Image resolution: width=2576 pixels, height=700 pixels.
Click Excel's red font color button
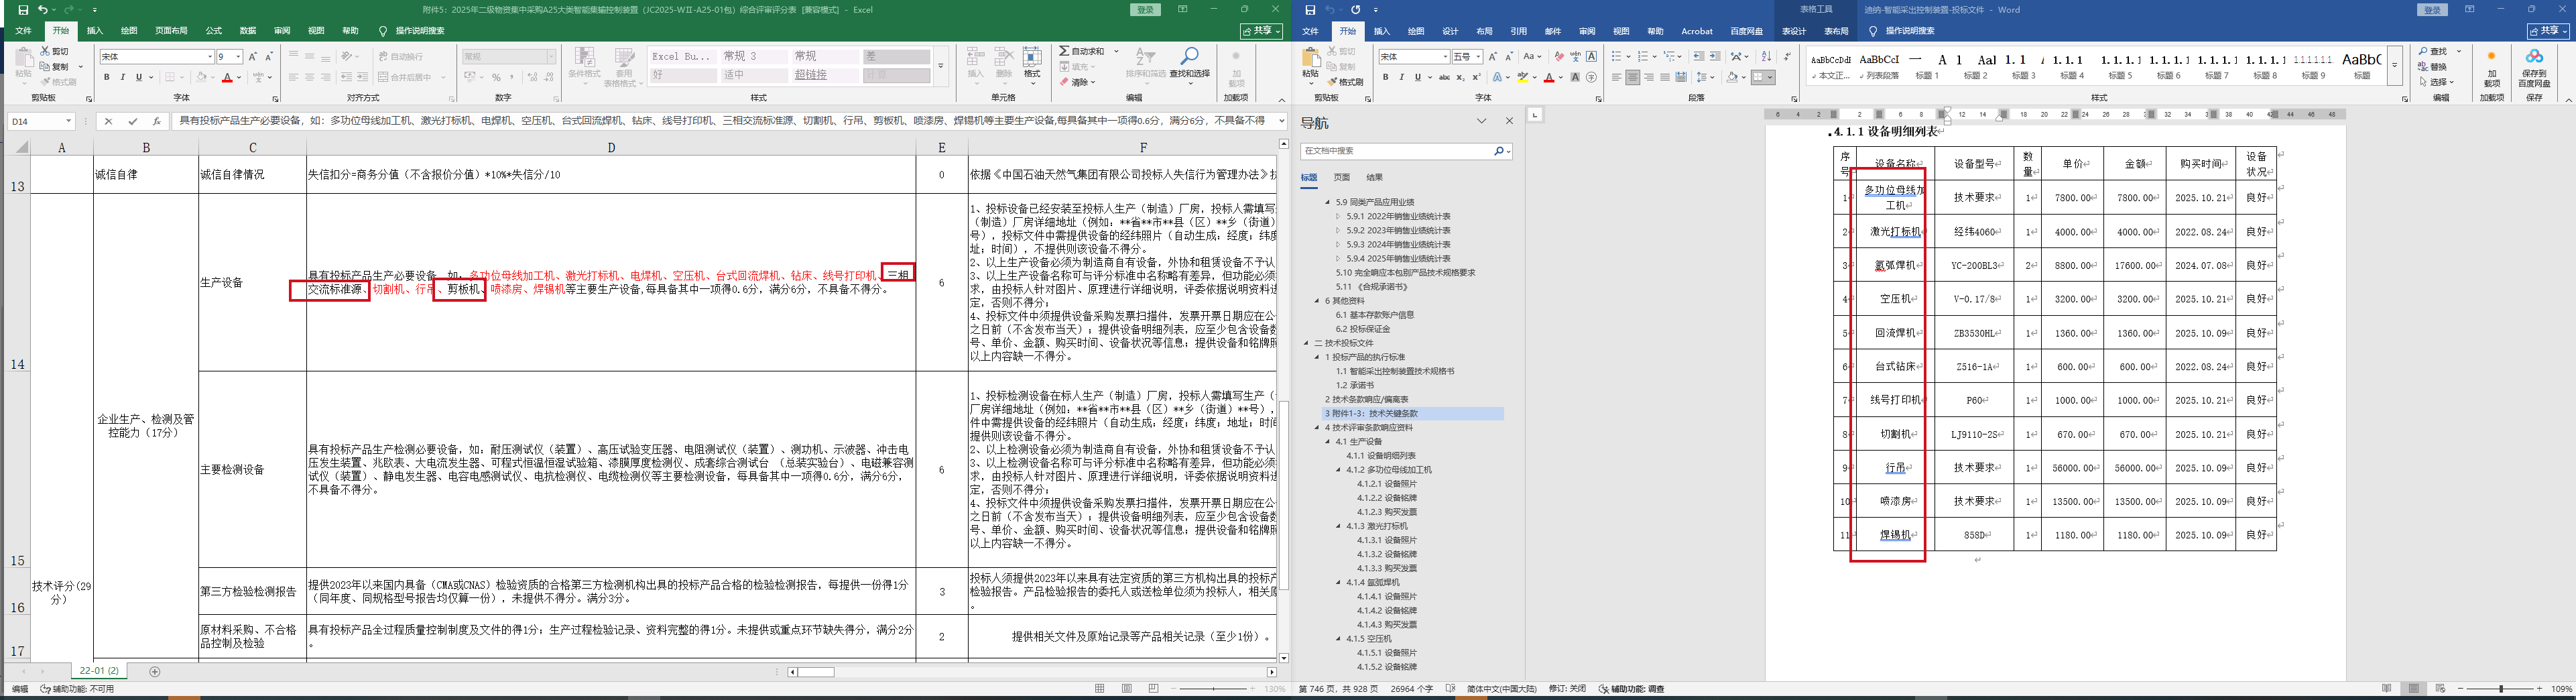tap(227, 78)
